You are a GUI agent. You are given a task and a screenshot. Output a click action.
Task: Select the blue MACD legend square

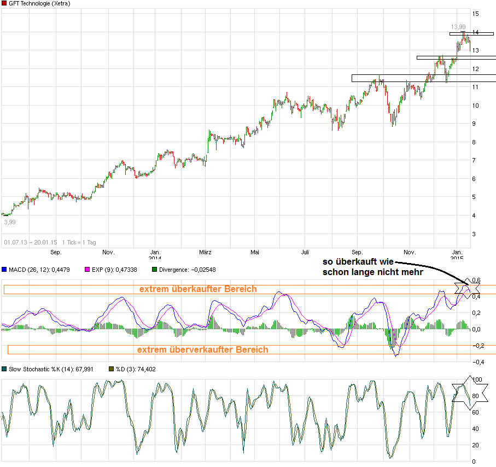pyautogui.click(x=4, y=269)
